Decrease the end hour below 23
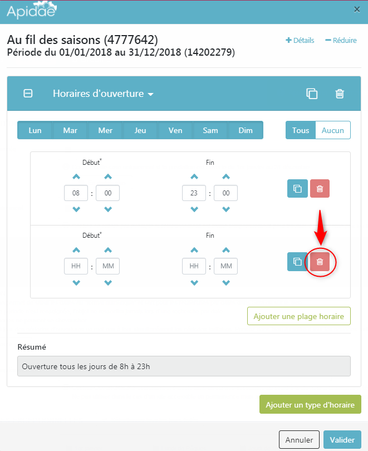This screenshot has height=451, width=368. [x=194, y=209]
